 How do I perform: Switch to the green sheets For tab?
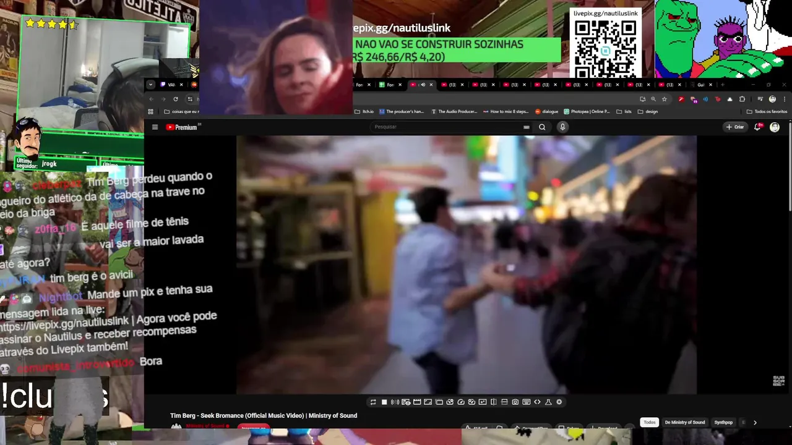[391, 85]
